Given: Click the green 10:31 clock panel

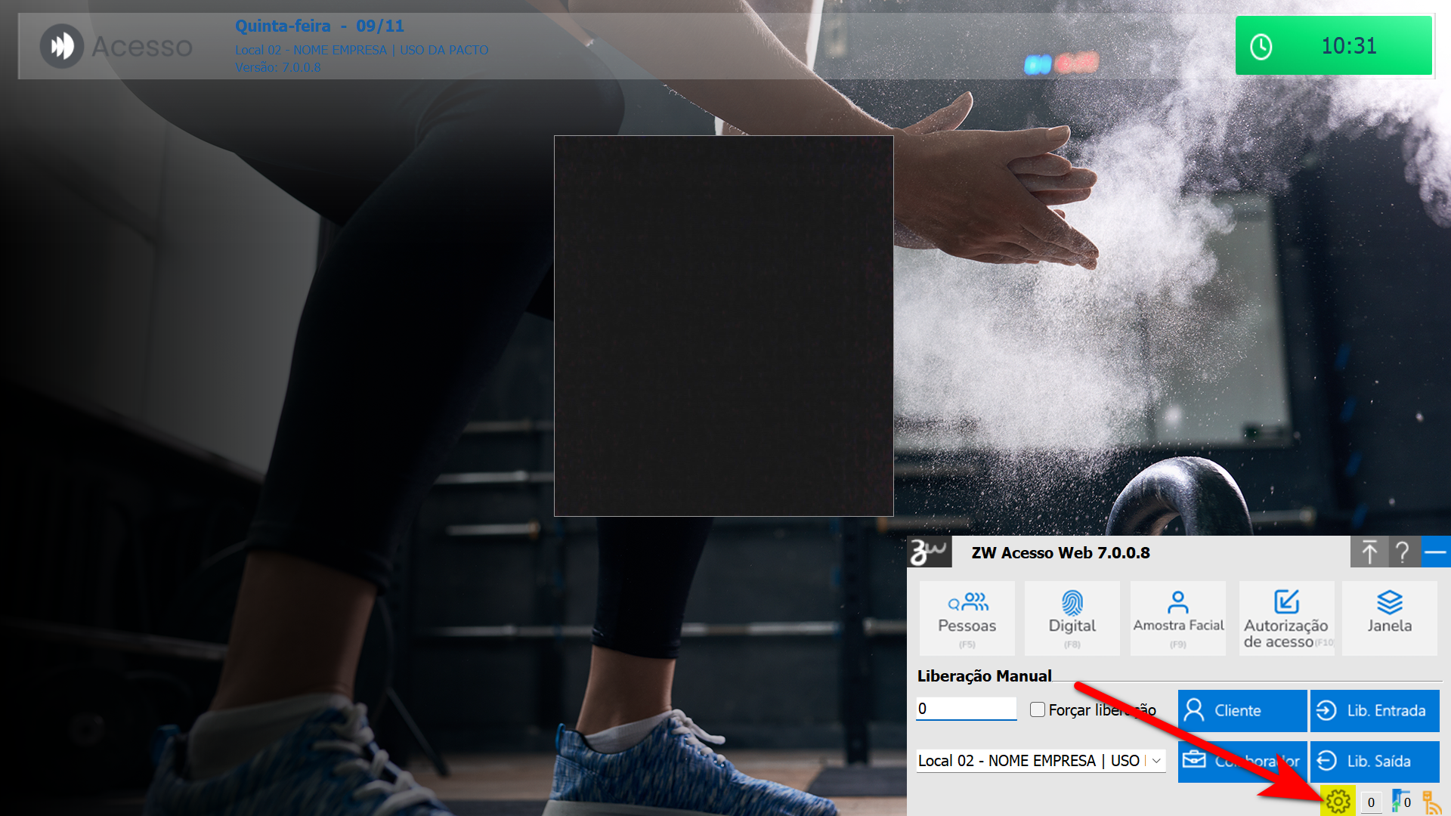Looking at the screenshot, I should [1333, 46].
